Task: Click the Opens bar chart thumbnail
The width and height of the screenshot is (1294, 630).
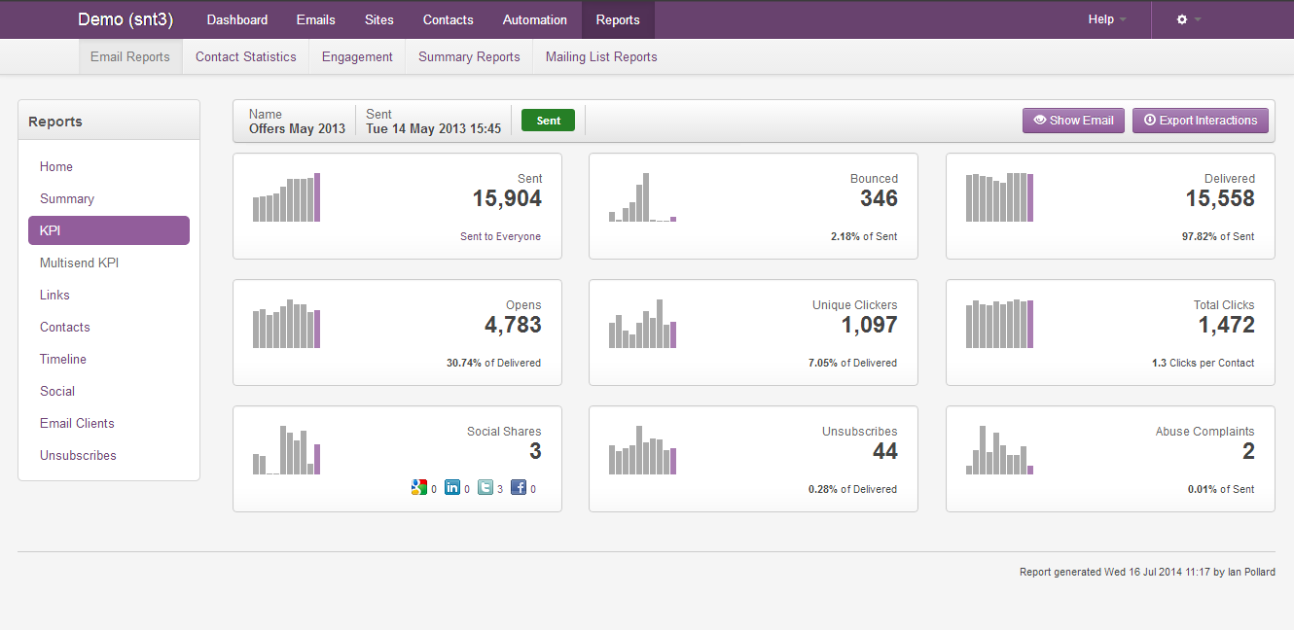Action: pyautogui.click(x=286, y=324)
